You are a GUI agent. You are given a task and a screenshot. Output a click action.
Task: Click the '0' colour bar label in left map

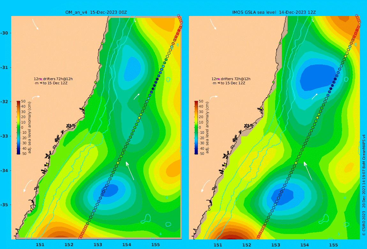[x=22, y=128]
